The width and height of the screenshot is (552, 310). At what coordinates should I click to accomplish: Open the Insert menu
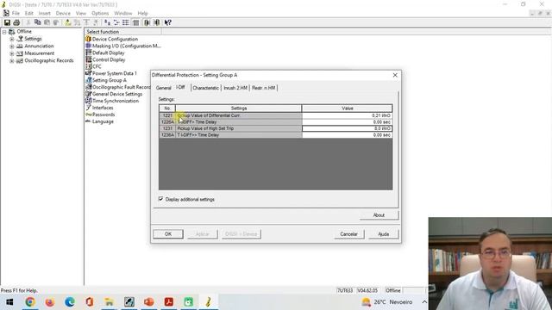[x=44, y=13]
